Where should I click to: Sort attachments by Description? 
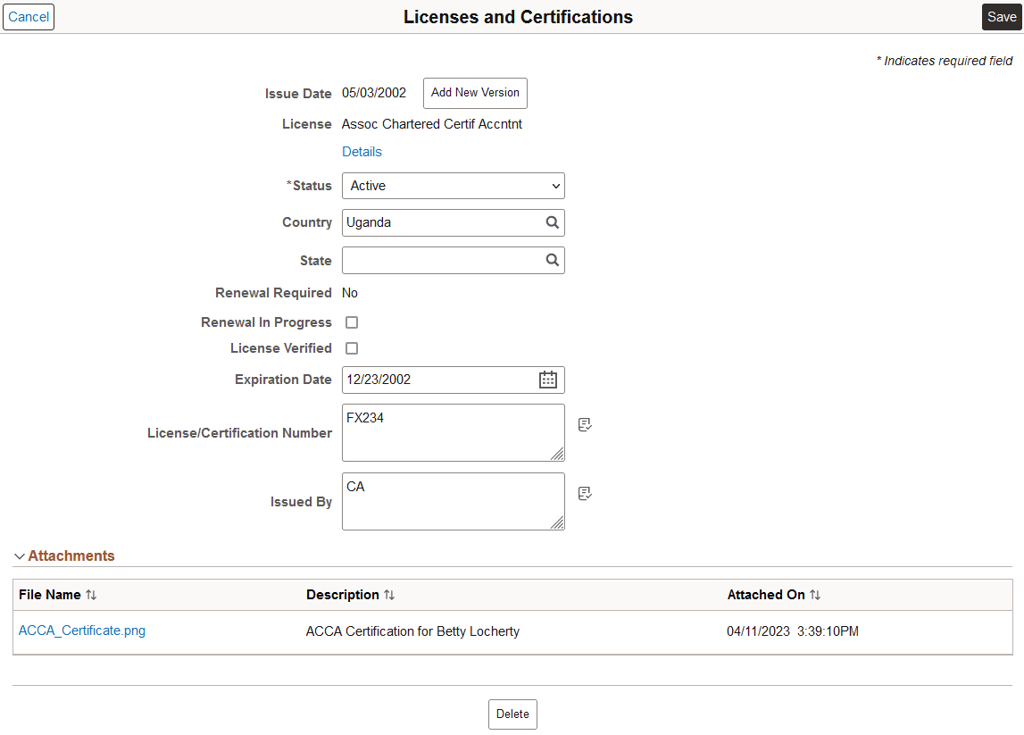389,595
